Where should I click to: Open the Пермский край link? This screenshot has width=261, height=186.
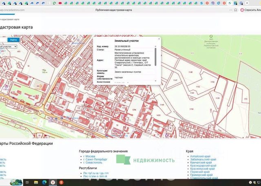pyautogui.click(x=199, y=172)
